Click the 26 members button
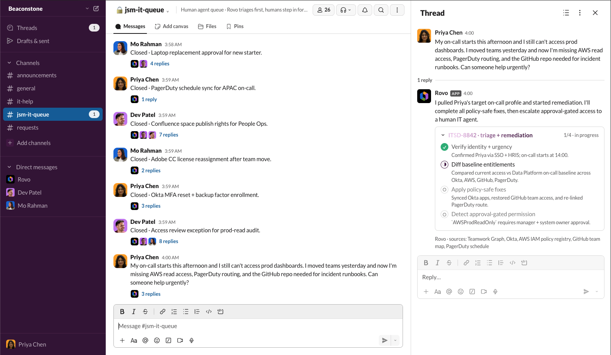Screen dimensions: 611x355 click(x=324, y=10)
